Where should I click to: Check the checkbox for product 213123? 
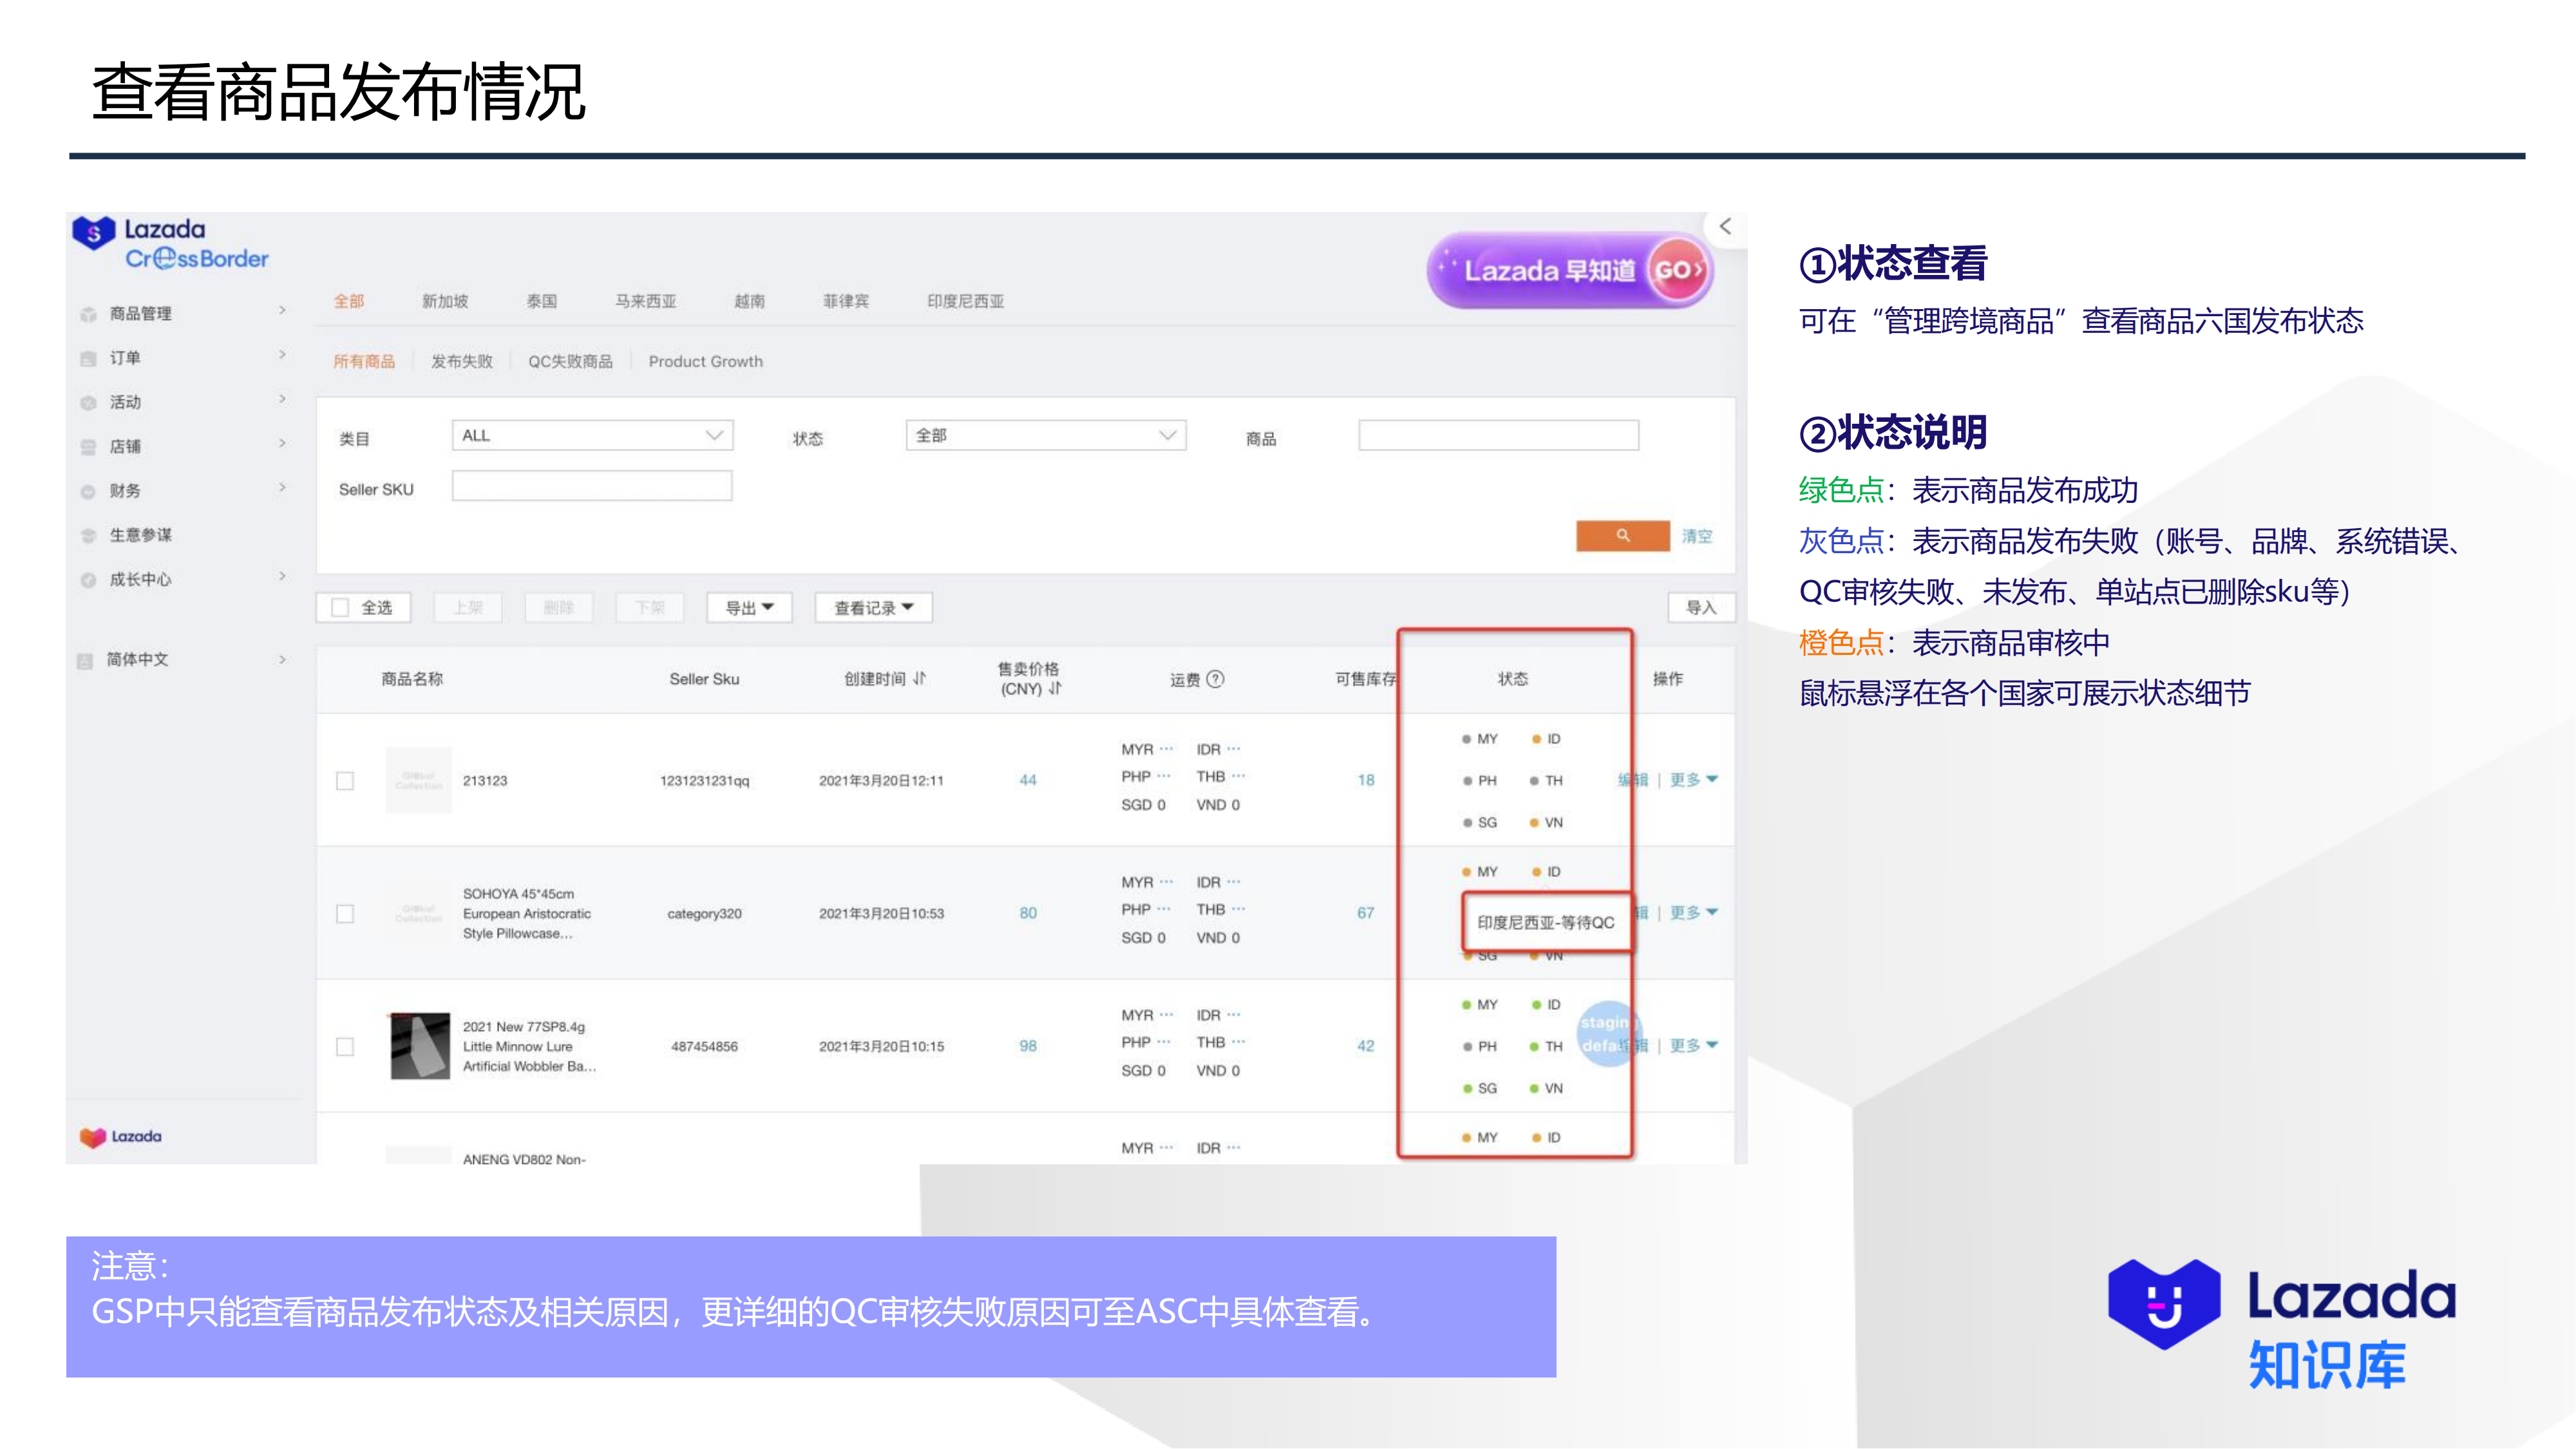346,781
